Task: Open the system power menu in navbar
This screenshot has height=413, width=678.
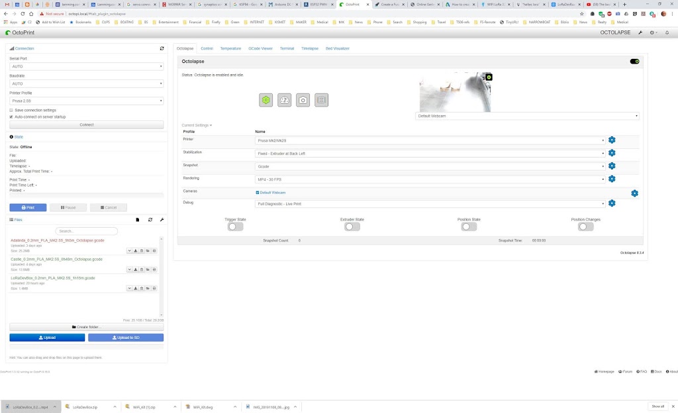Action: (654, 32)
